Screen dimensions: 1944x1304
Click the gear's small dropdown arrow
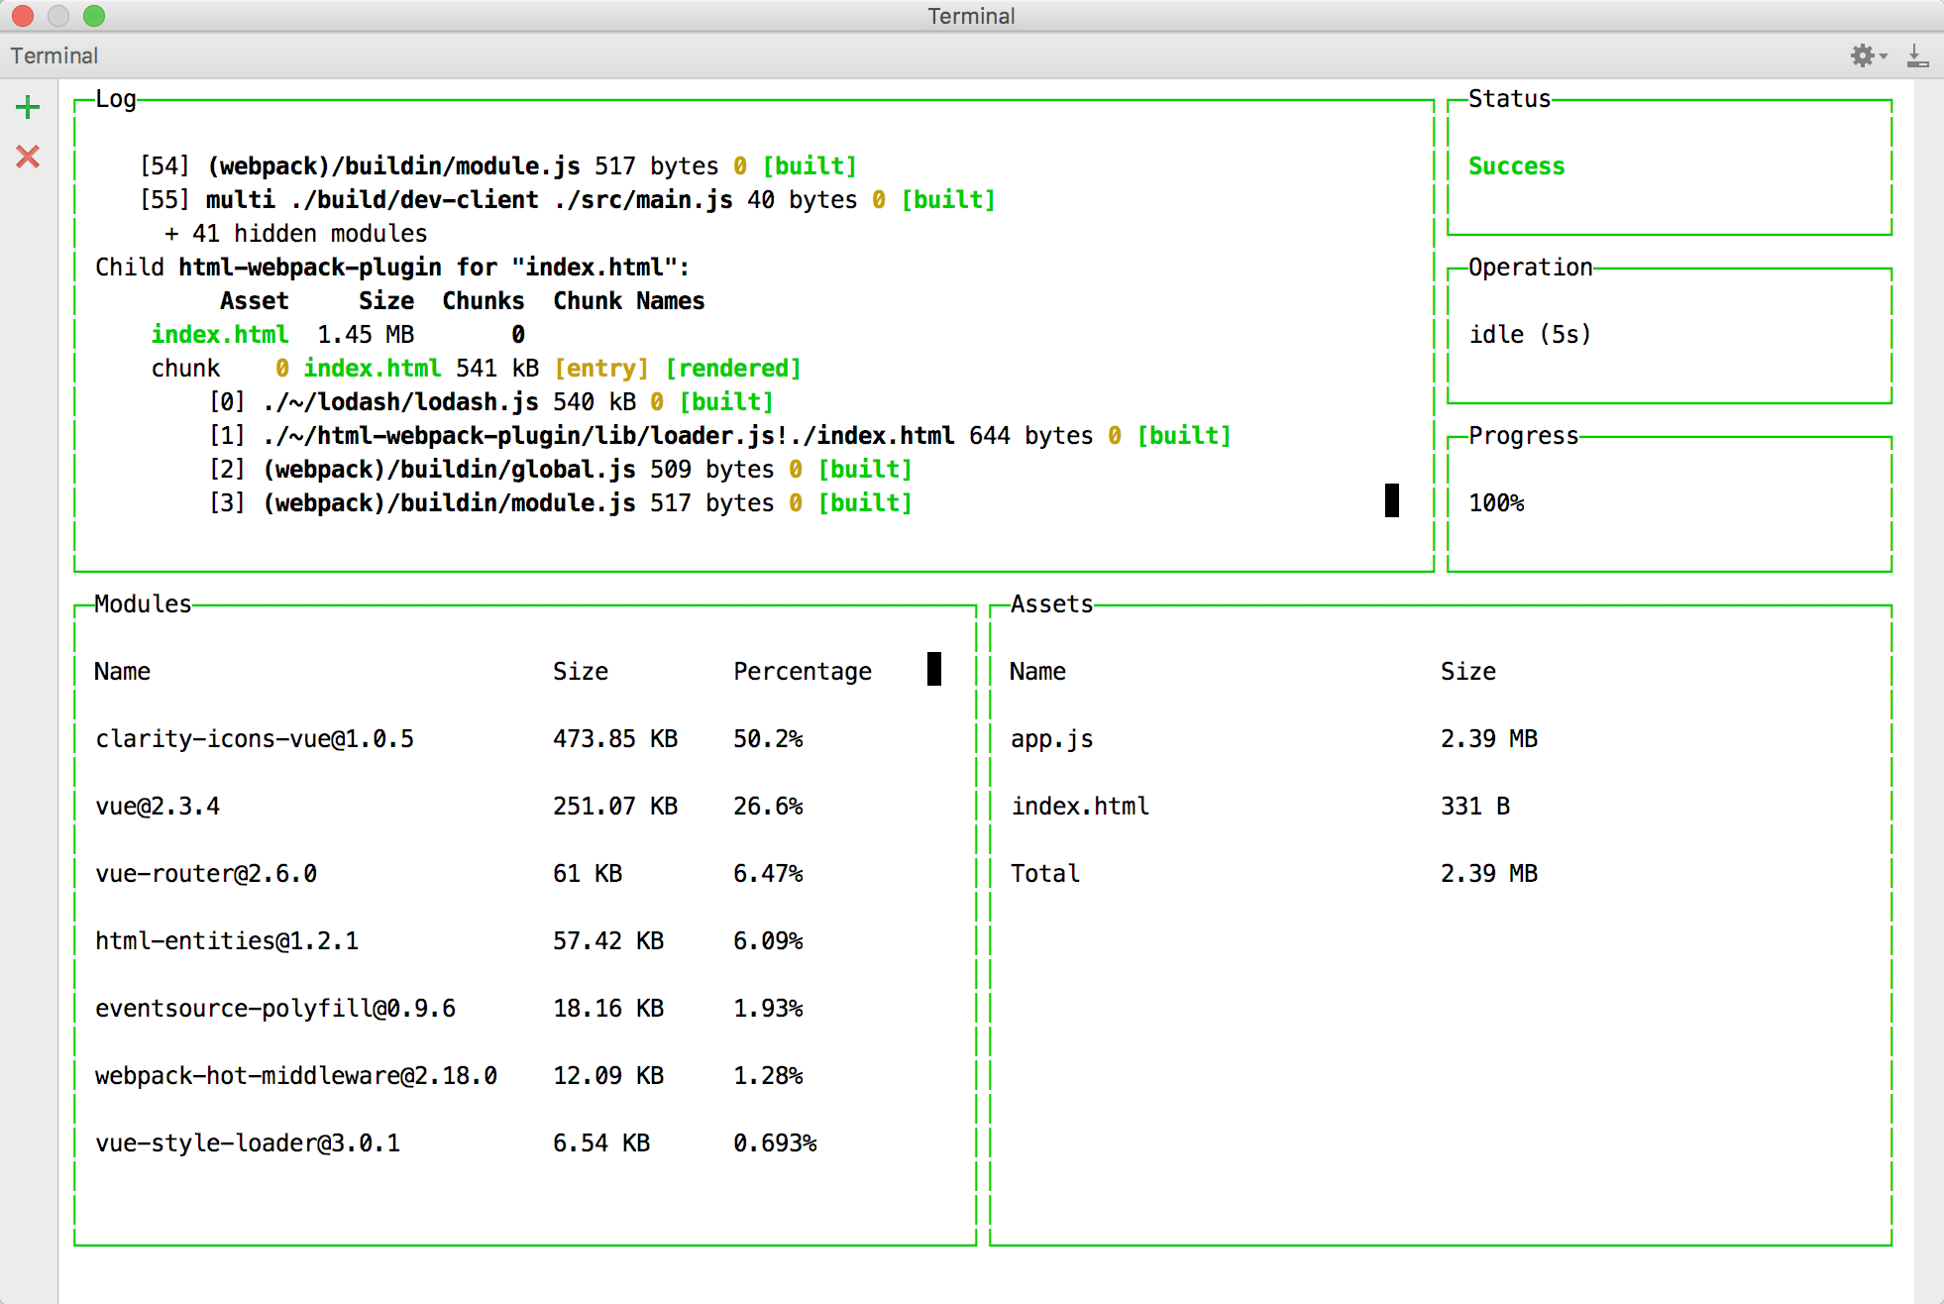coord(1884,56)
